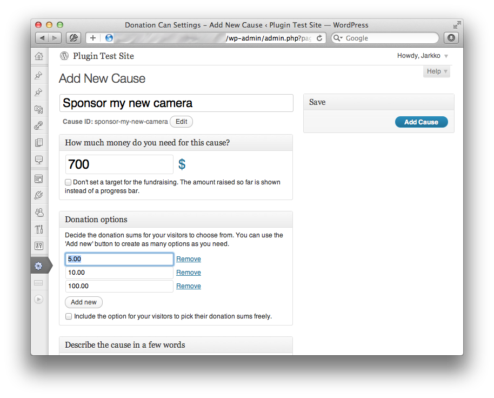This screenshot has width=494, height=398.
Task: Expand the Help dropdown tab
Action: click(437, 71)
